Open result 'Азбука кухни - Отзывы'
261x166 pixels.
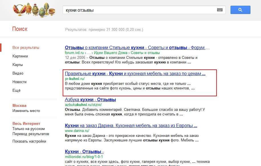coord(90,100)
